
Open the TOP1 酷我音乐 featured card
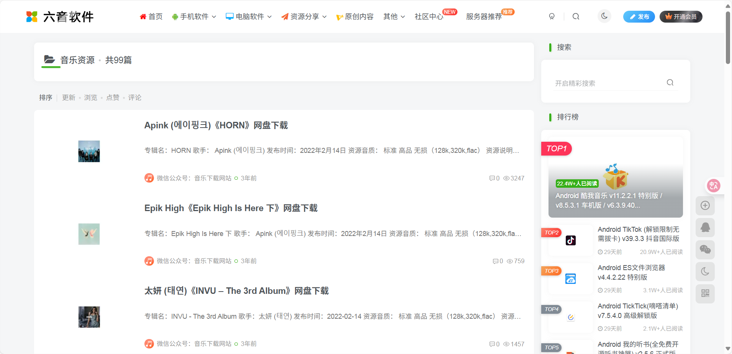[616, 177]
